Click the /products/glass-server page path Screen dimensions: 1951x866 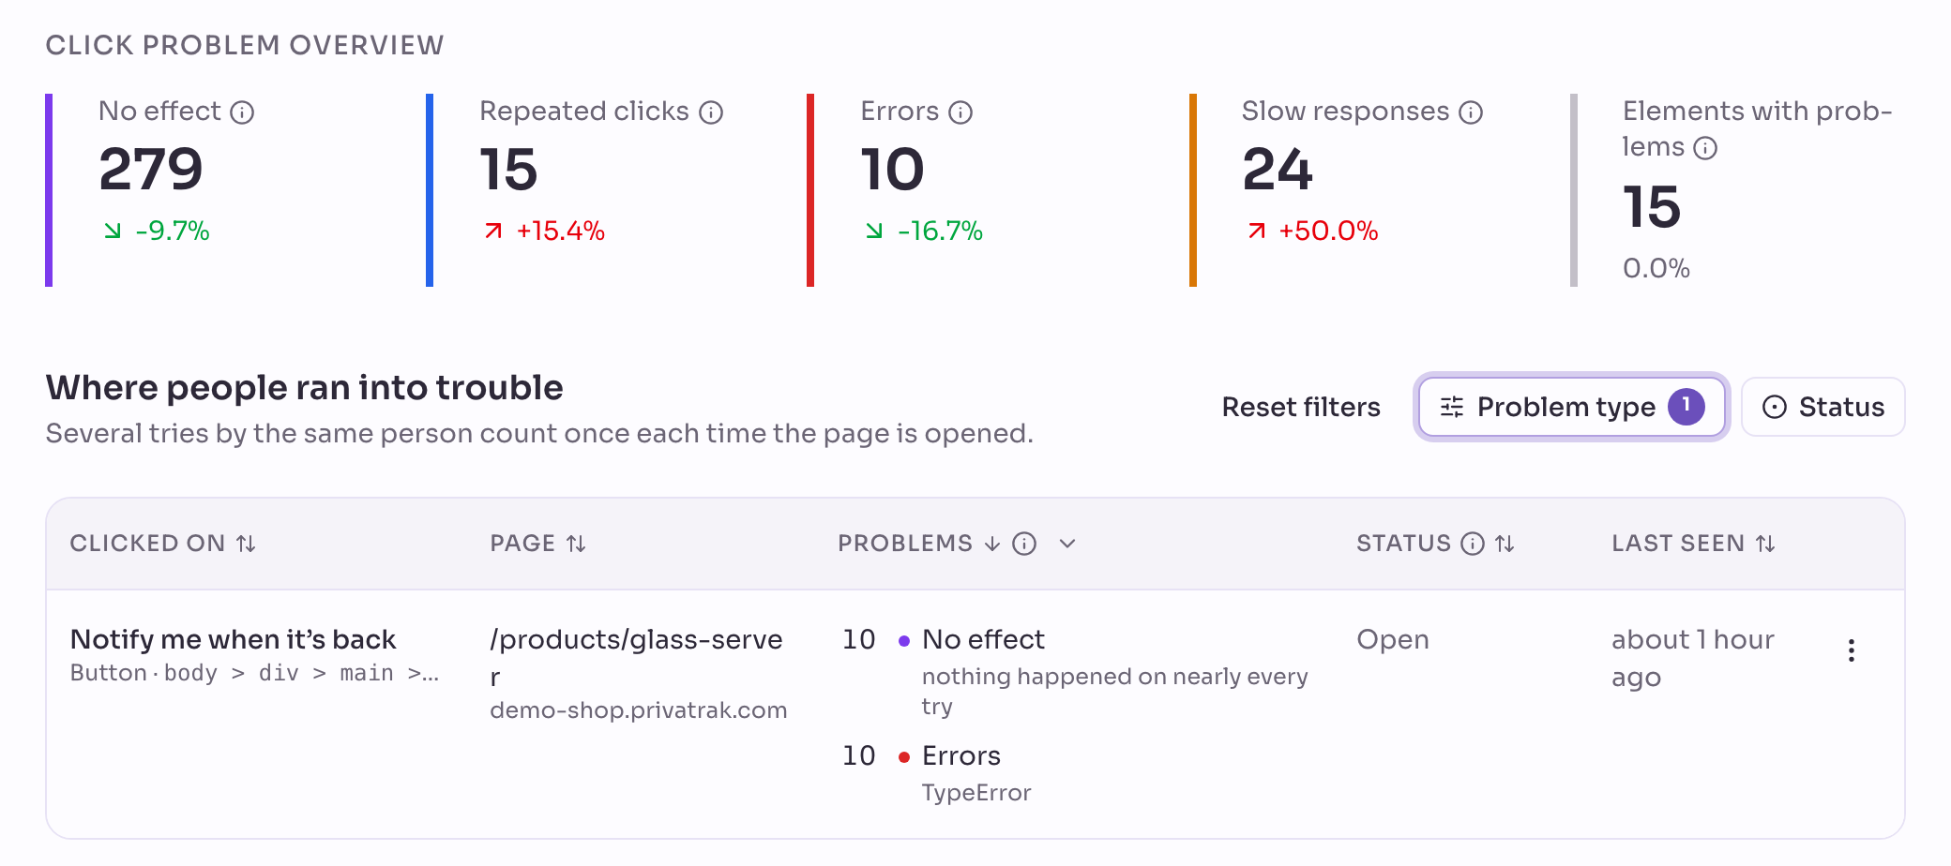636,658
